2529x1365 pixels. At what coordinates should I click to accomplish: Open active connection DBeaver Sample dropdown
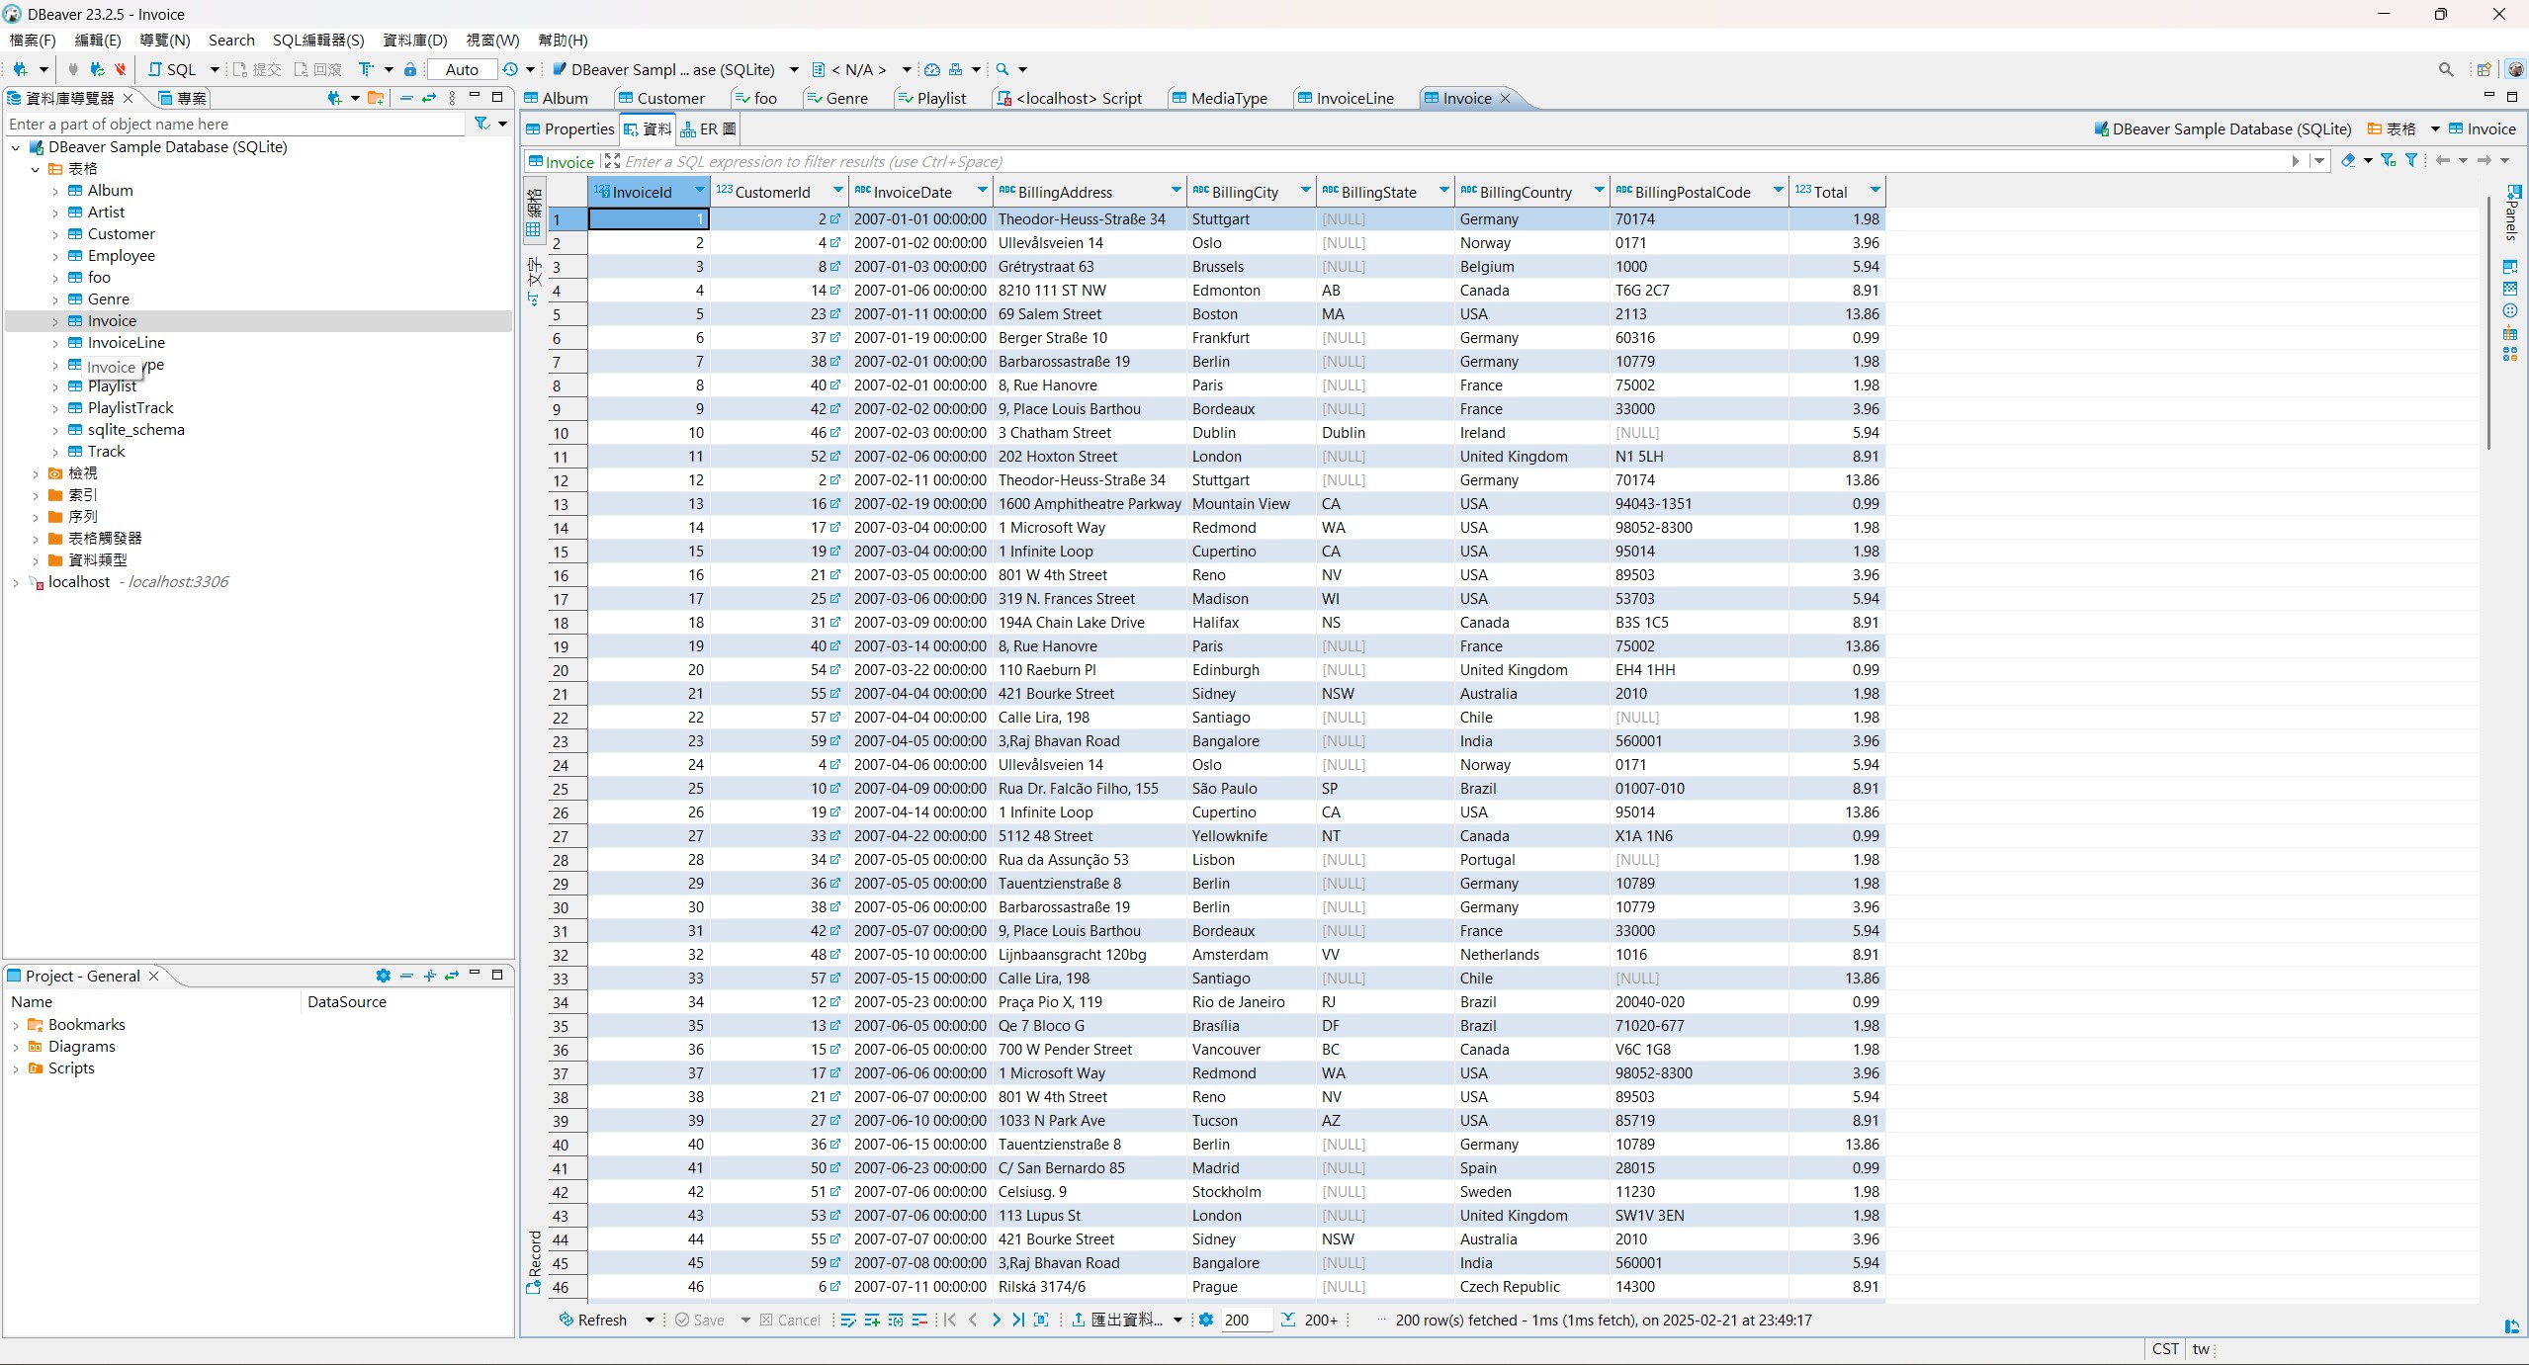pyautogui.click(x=794, y=69)
